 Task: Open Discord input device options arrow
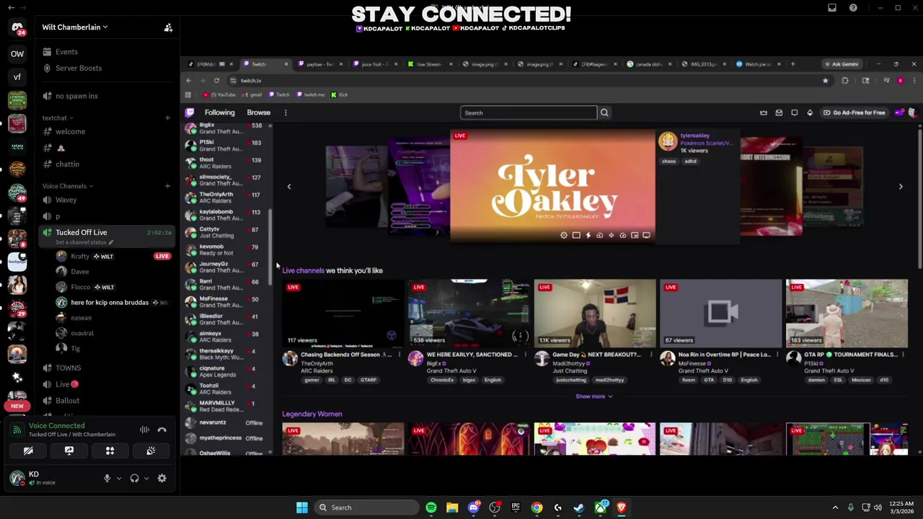119,479
